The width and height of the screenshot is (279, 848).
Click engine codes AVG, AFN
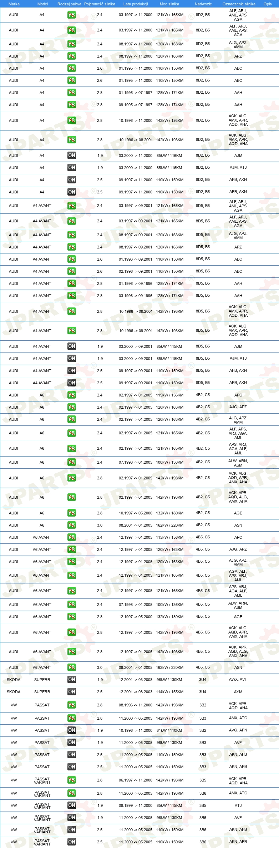pos(238,730)
